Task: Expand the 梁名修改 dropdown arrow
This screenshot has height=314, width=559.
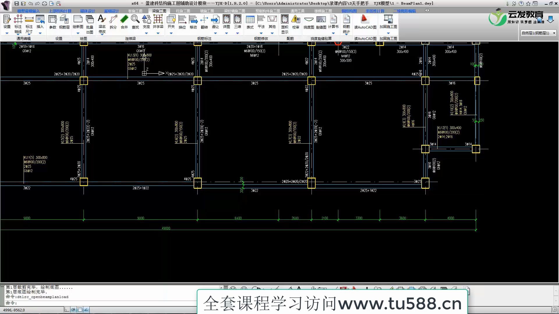Action: pyautogui.click(x=102, y=34)
